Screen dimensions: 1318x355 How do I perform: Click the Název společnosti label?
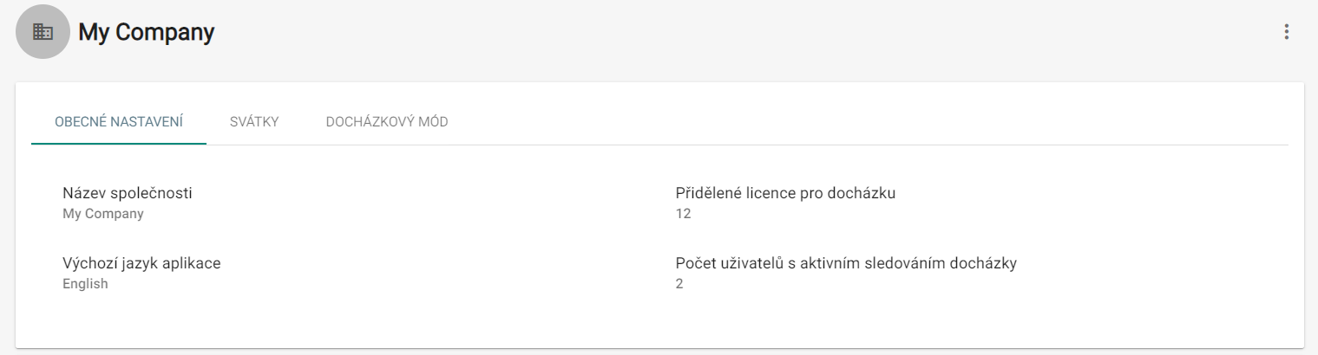click(128, 193)
